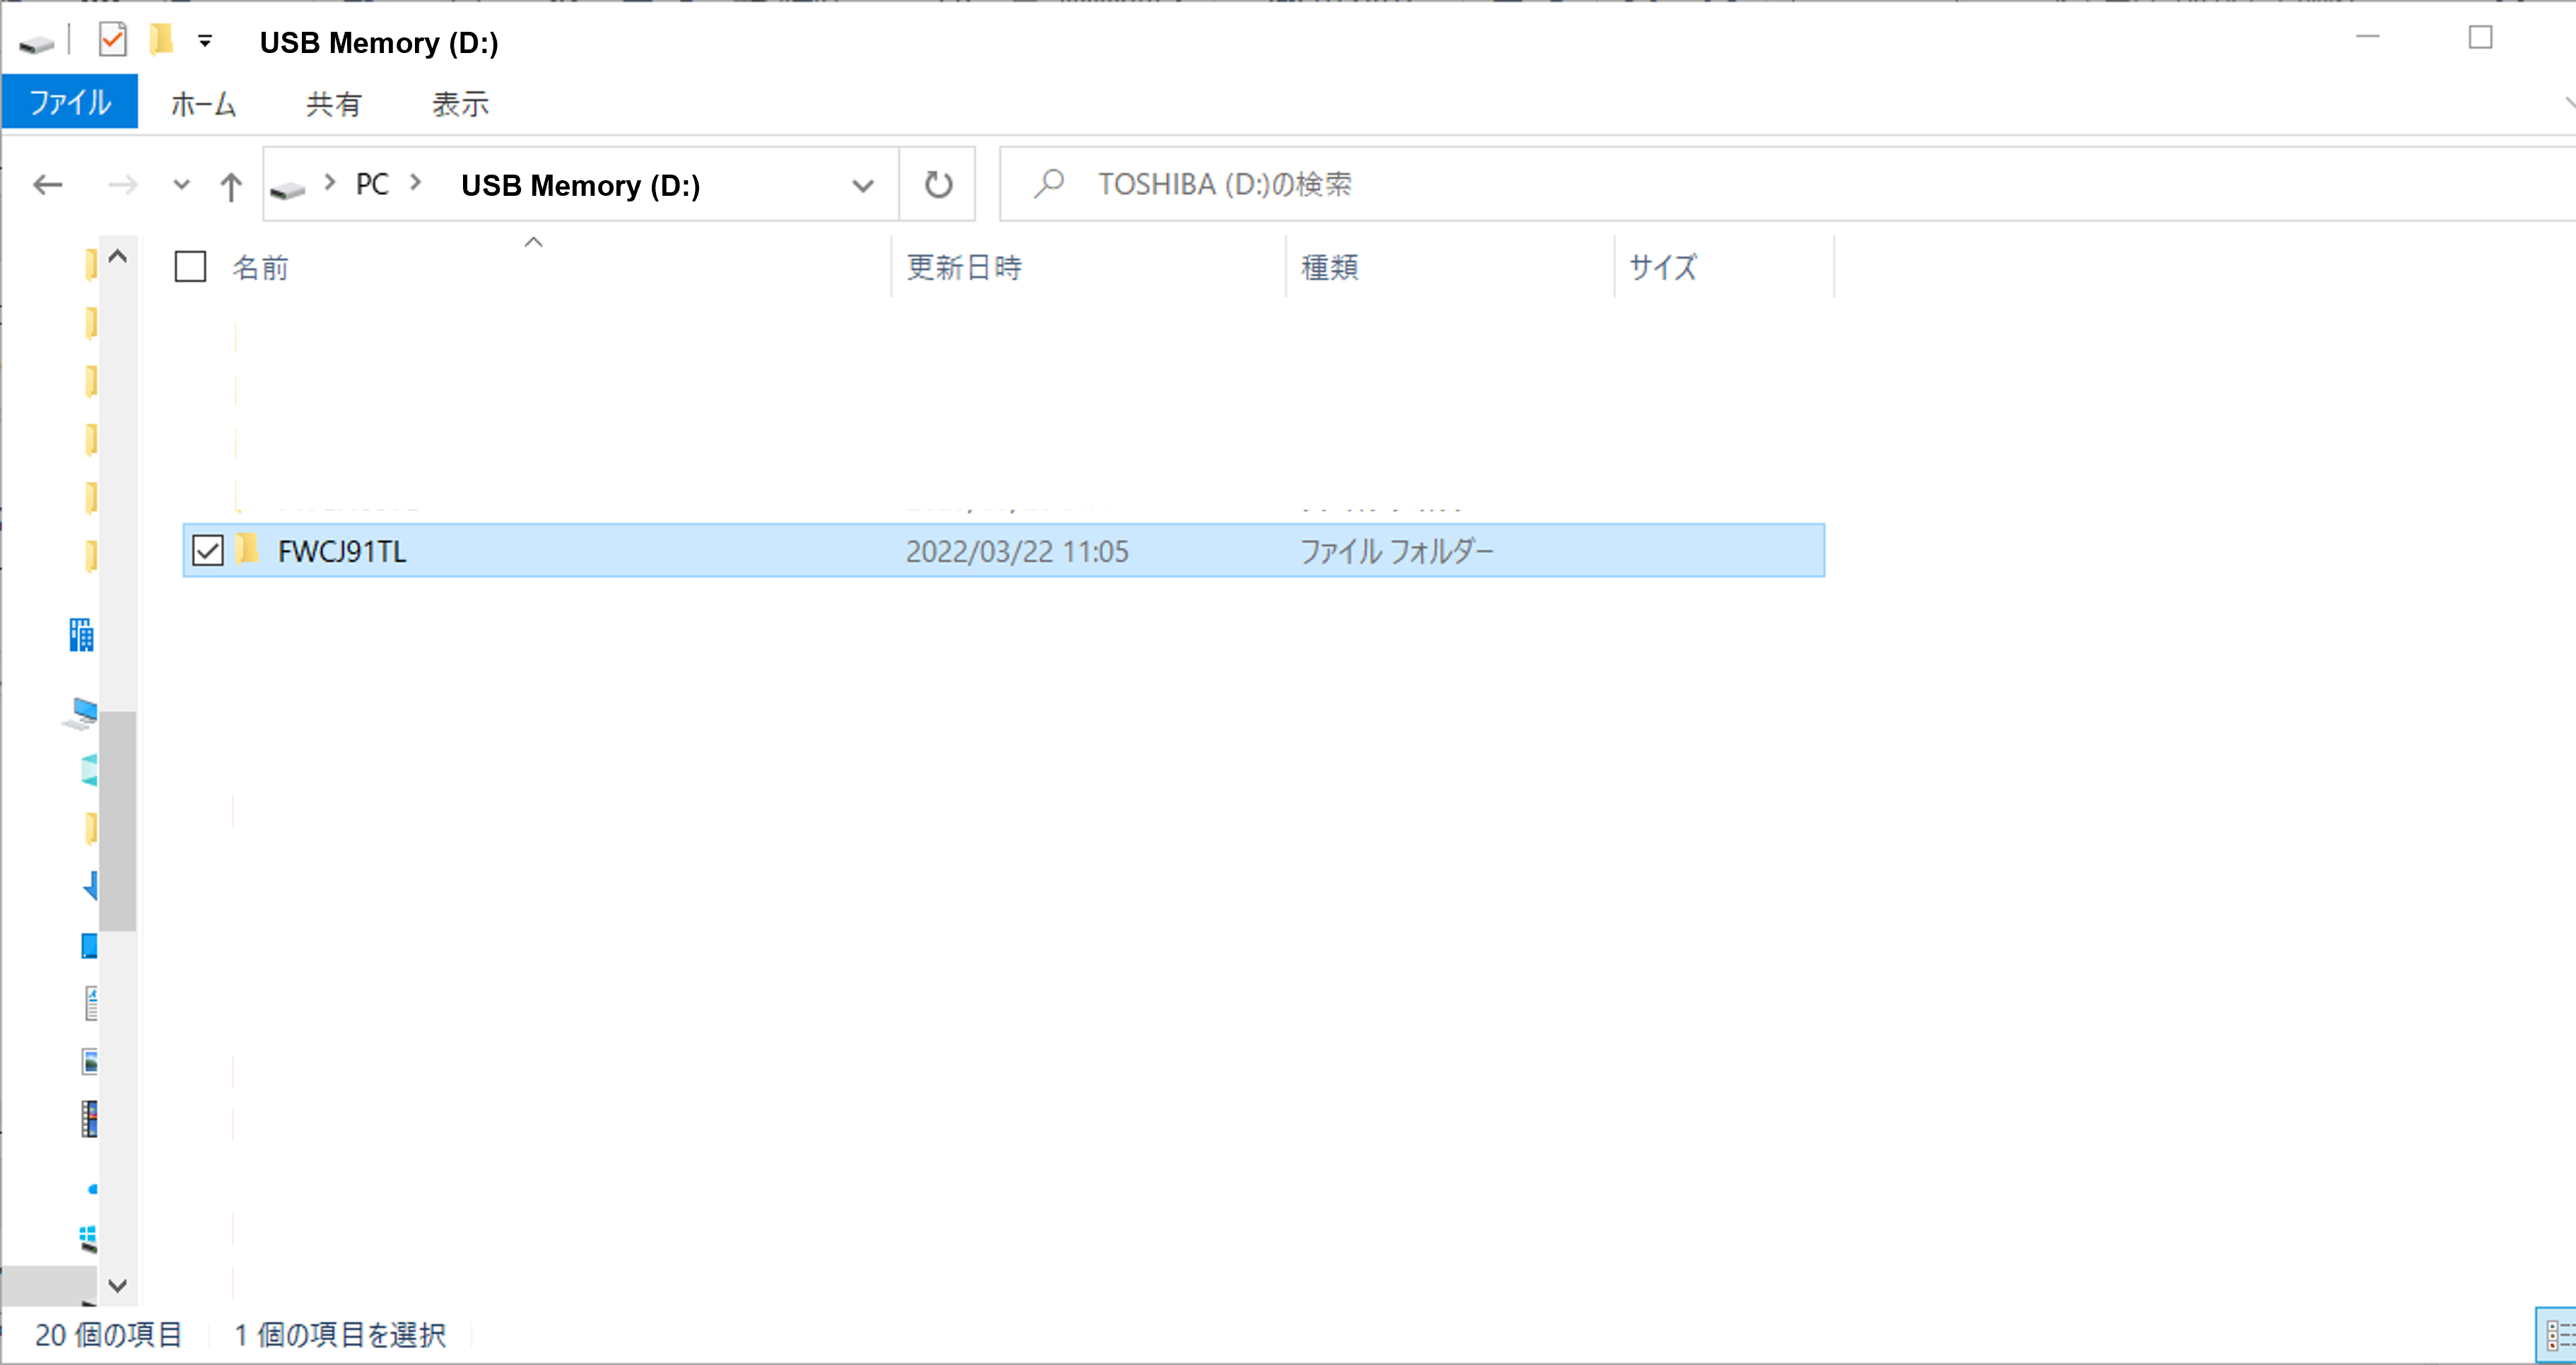Open the Quick Access Toolbar customize dropdown
This screenshot has width=2576, height=1365.
coord(205,41)
